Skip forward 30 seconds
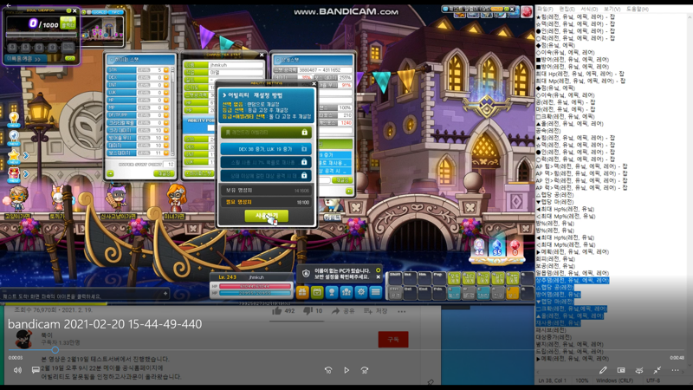Viewport: 693px width, 390px height. pos(365,370)
